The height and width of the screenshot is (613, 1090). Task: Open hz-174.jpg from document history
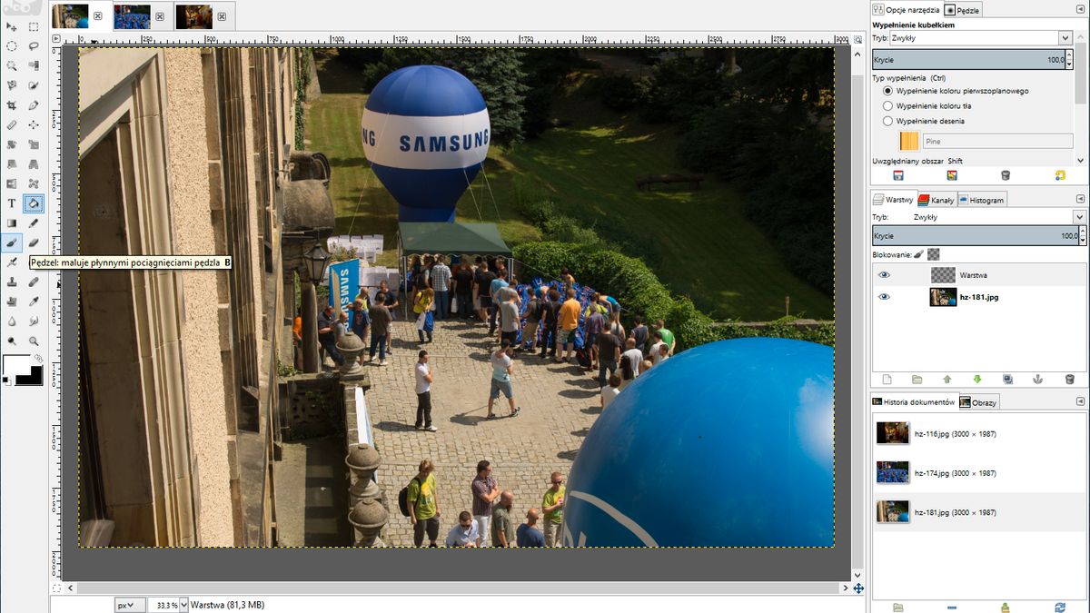tap(979, 473)
